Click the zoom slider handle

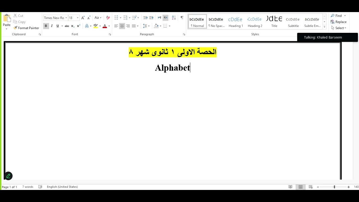pos(334,187)
